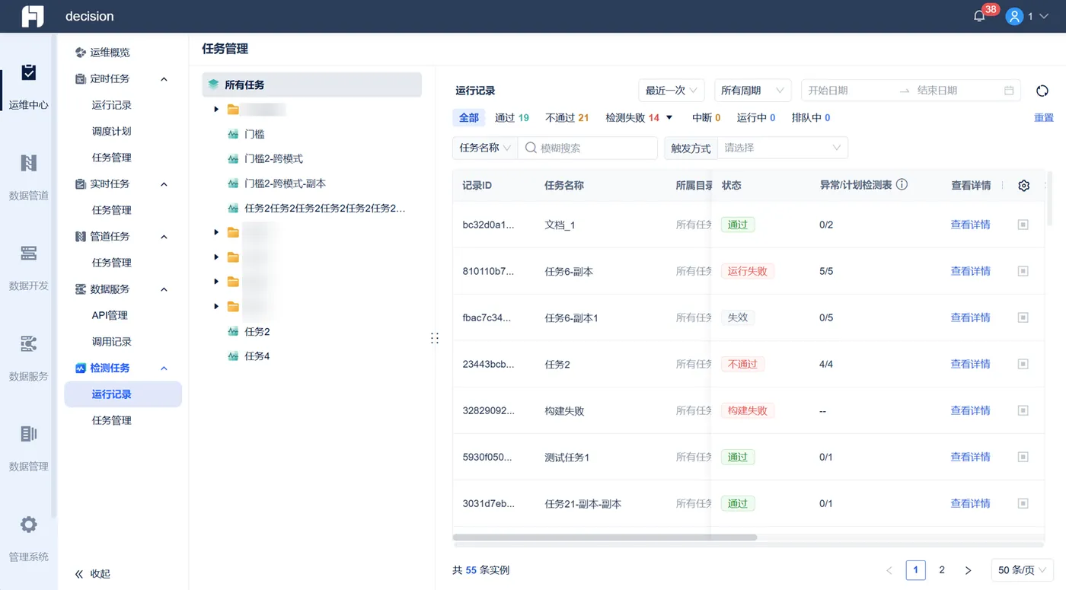The width and height of the screenshot is (1066, 590).
Task: Open 查看详情 for 构建失败 record
Action: click(970, 410)
